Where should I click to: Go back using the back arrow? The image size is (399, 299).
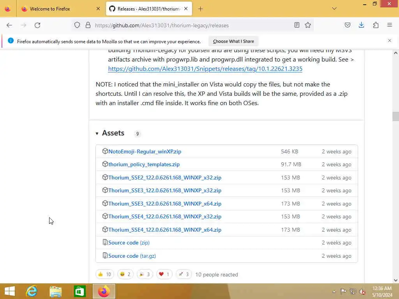[9, 25]
